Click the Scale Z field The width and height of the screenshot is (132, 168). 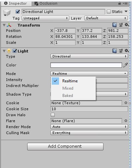(118, 42)
